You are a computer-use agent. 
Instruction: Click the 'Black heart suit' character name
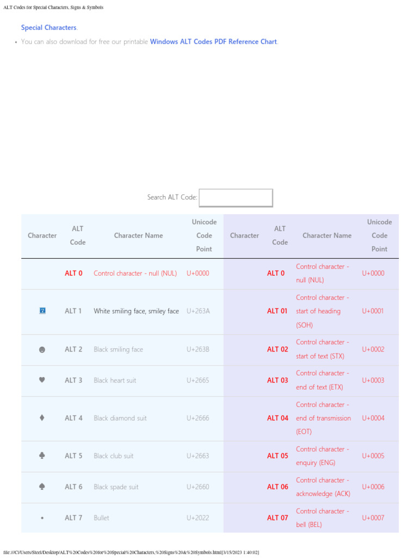coord(115,380)
